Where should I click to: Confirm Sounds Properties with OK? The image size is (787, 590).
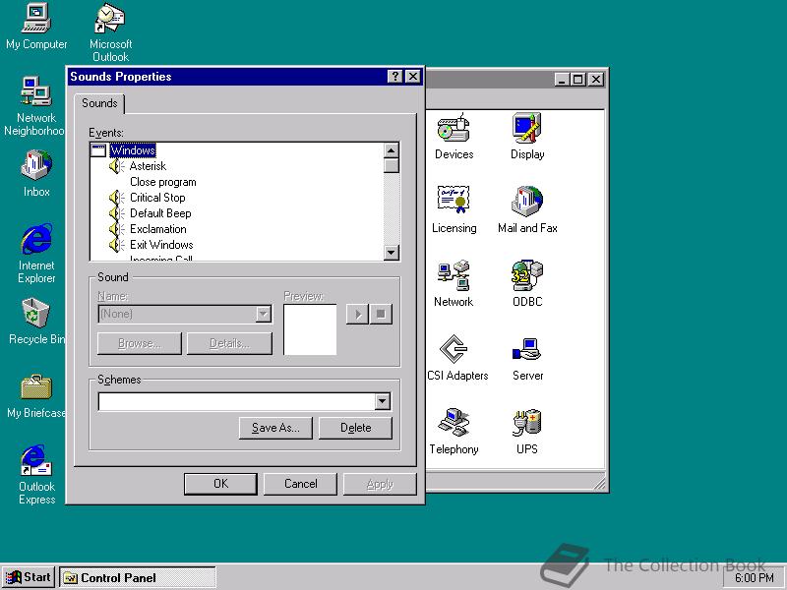click(220, 484)
